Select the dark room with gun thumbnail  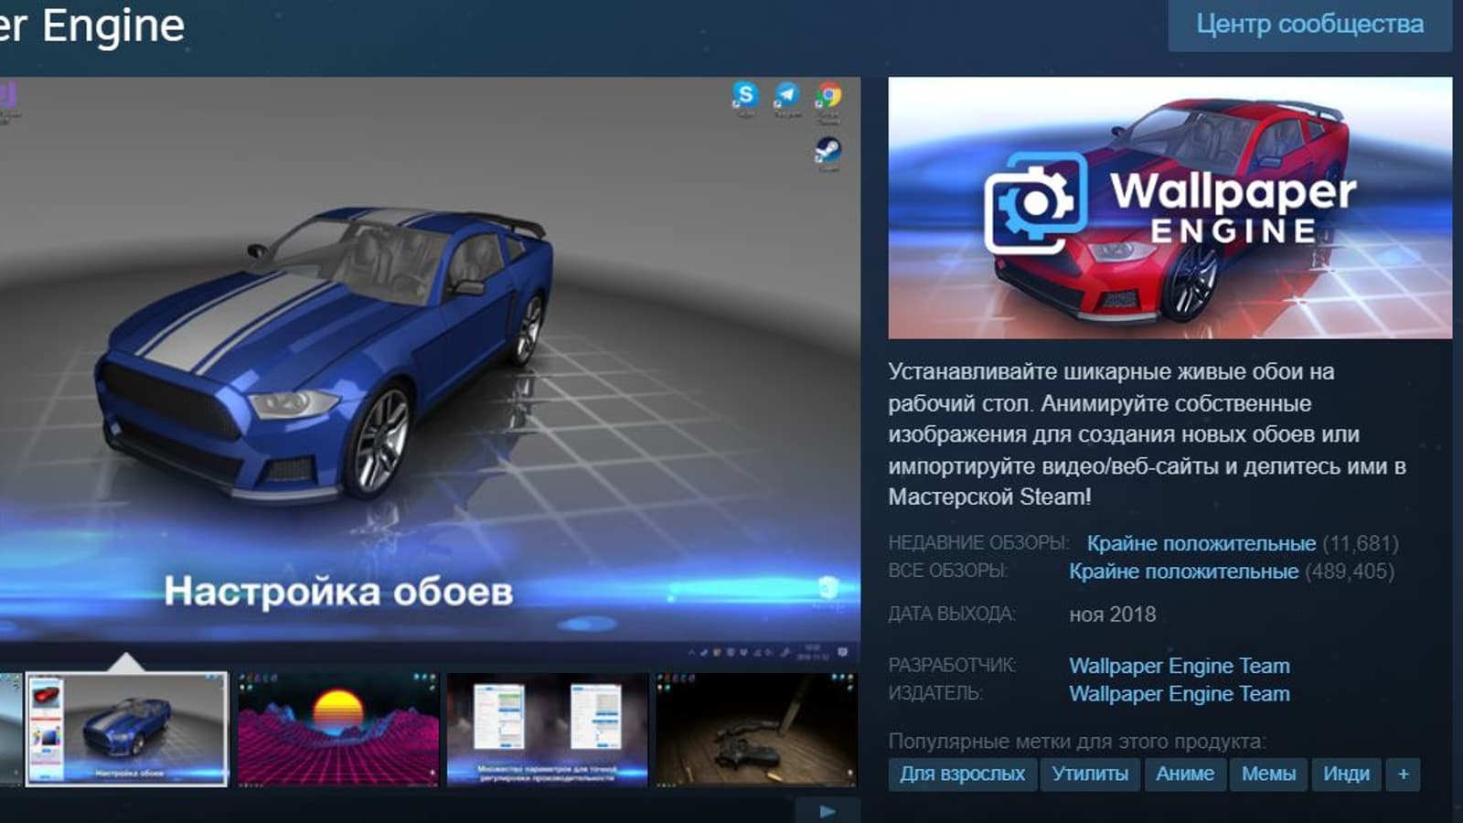(x=756, y=729)
